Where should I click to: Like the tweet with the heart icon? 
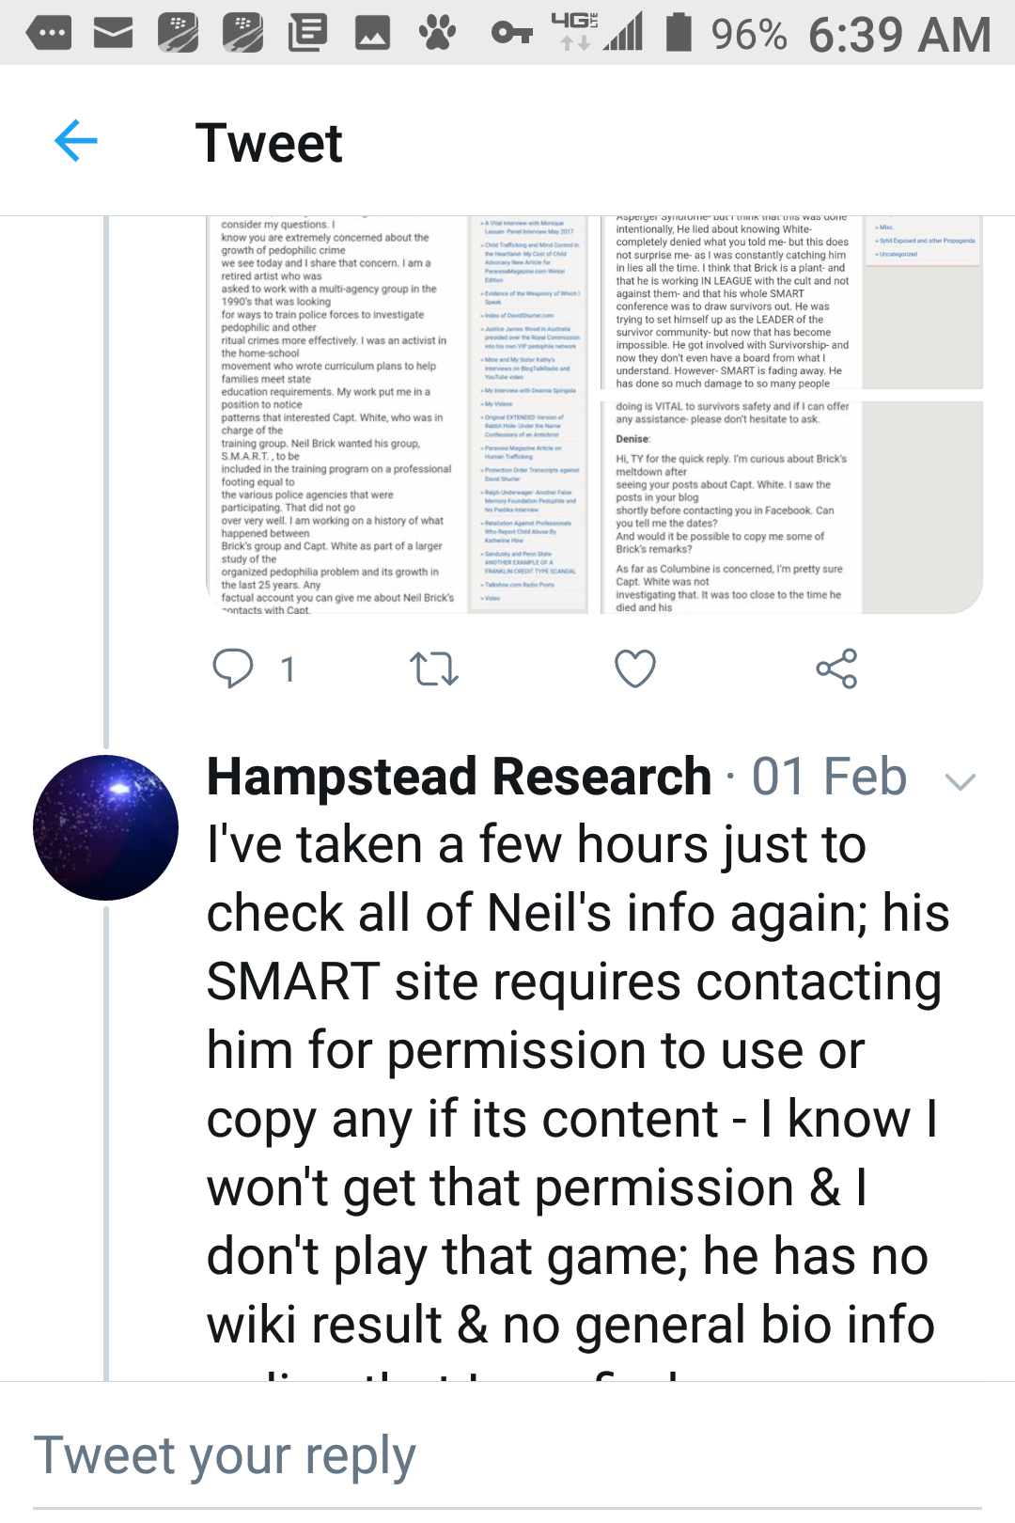[635, 668]
